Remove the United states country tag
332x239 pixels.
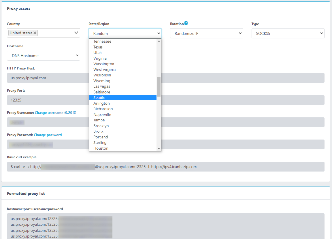[35, 33]
